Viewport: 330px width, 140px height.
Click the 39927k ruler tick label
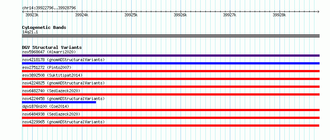(230, 15)
